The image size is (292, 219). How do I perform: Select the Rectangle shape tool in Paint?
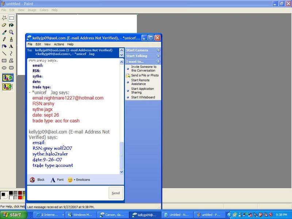point(4,61)
